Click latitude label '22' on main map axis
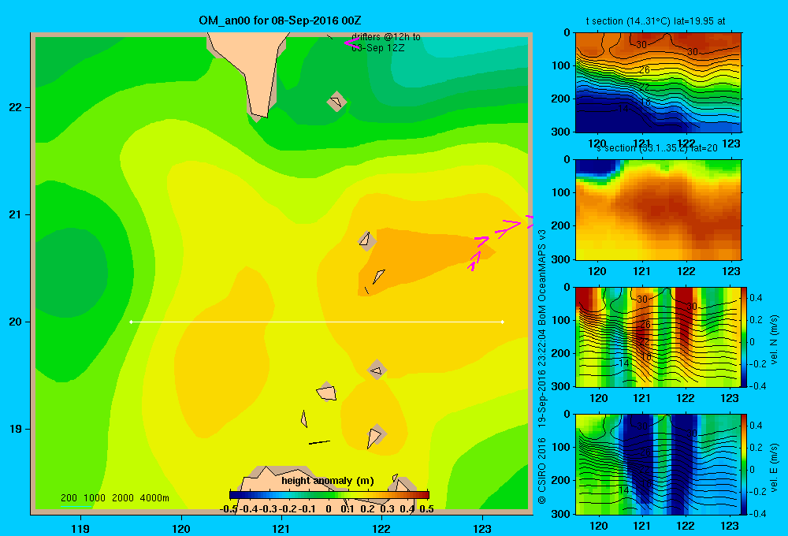 [x=16, y=107]
